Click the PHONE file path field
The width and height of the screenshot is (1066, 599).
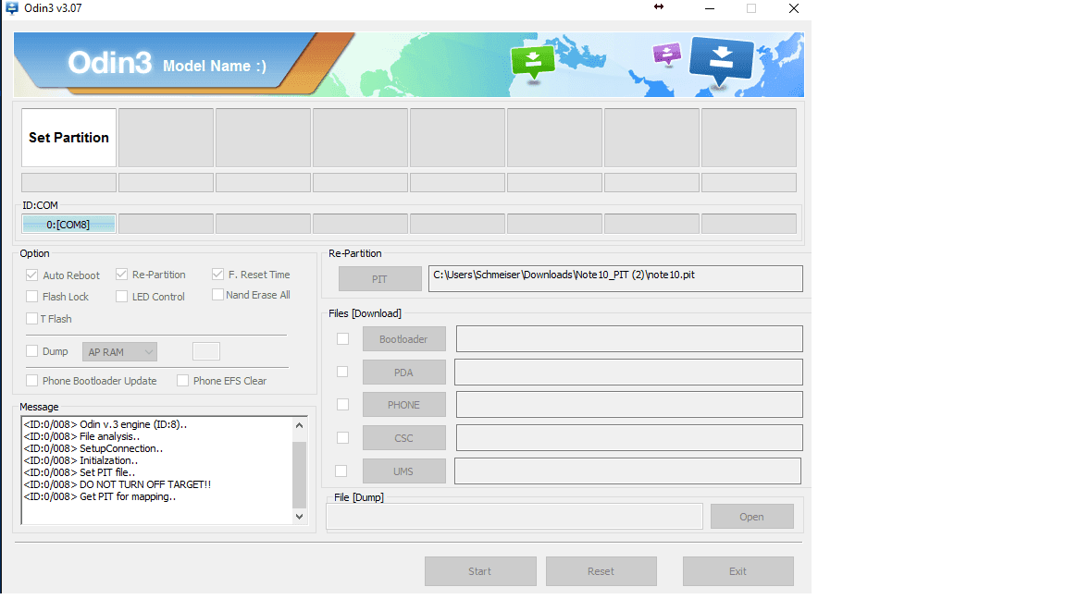point(629,405)
